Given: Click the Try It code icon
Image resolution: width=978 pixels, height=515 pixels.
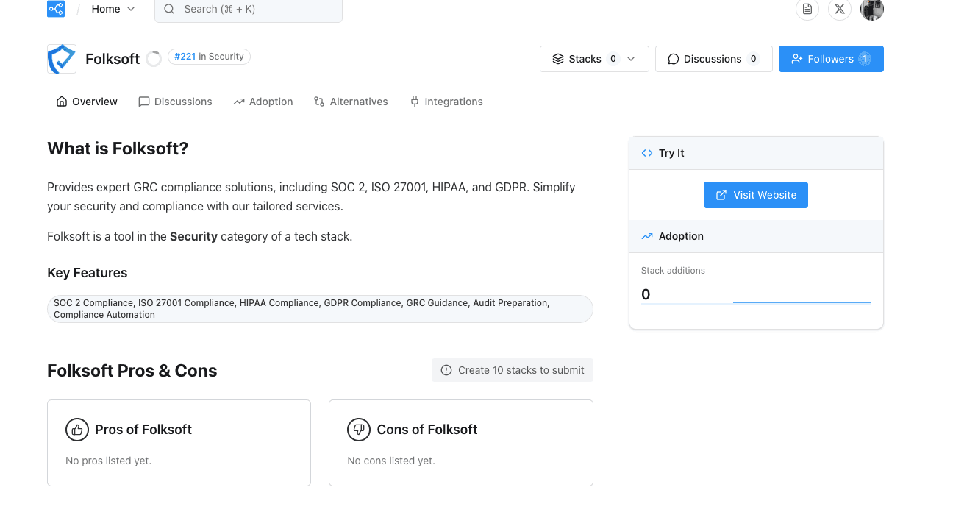Looking at the screenshot, I should pyautogui.click(x=647, y=153).
